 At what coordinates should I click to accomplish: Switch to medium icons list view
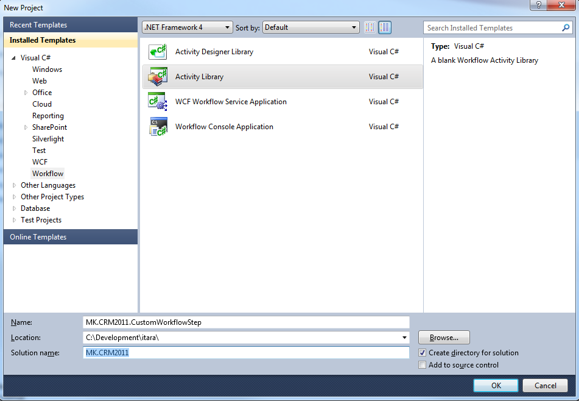[x=385, y=27]
